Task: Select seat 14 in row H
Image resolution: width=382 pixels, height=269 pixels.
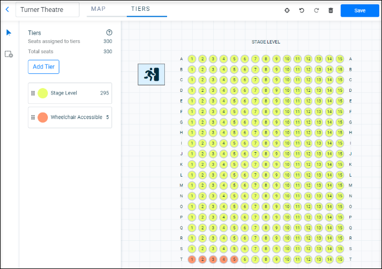Action: [x=329, y=133]
